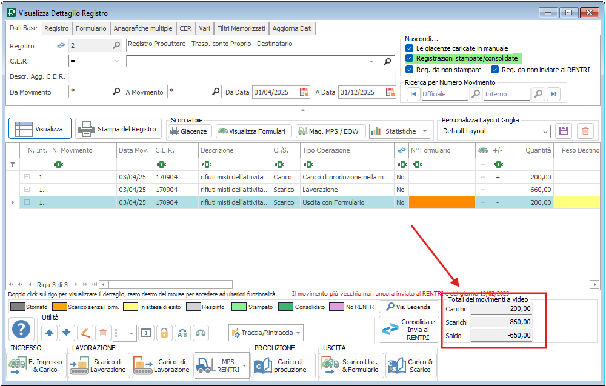Jump to first movement navigation arrow
This screenshot has width=606, height=386.
[414, 94]
